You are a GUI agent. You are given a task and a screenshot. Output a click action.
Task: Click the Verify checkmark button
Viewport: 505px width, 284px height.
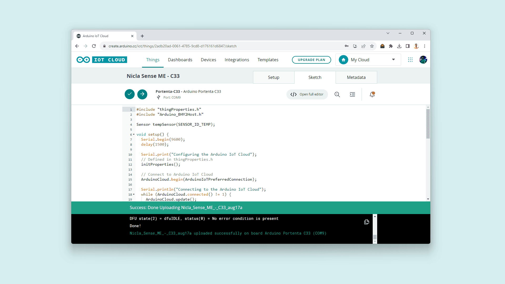(129, 94)
